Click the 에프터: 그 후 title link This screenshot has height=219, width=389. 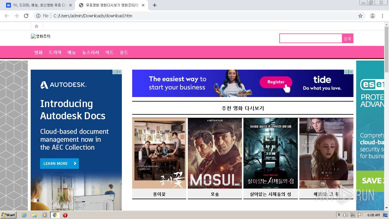coord(326,194)
